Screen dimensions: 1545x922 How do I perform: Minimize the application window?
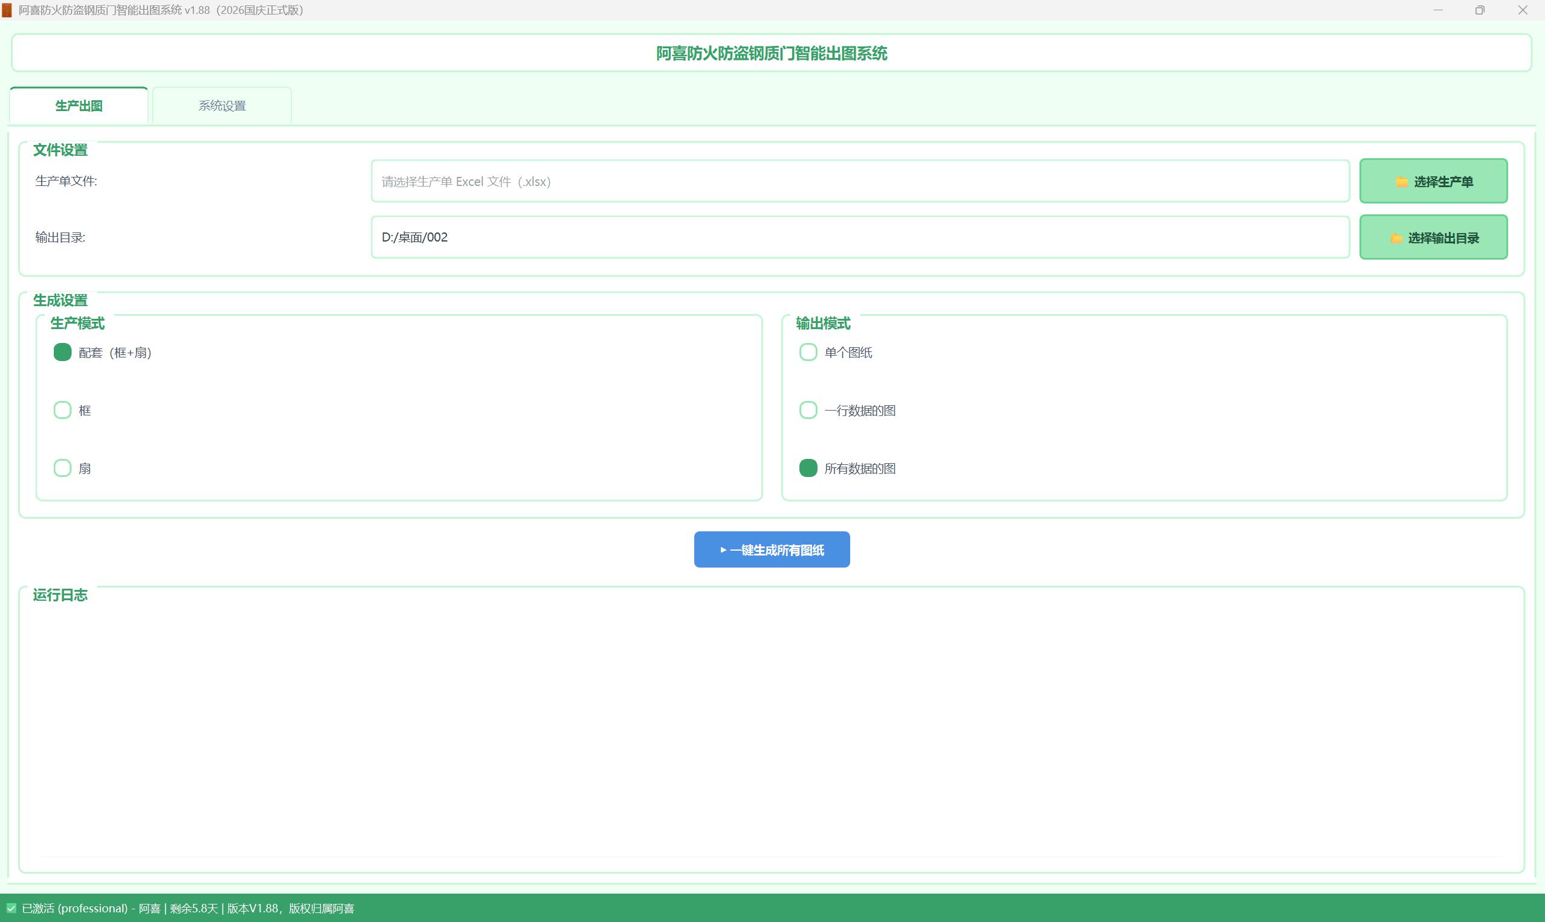(1438, 10)
